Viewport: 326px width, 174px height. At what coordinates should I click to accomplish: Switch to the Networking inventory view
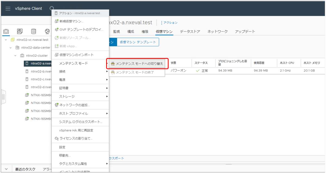[47, 31]
